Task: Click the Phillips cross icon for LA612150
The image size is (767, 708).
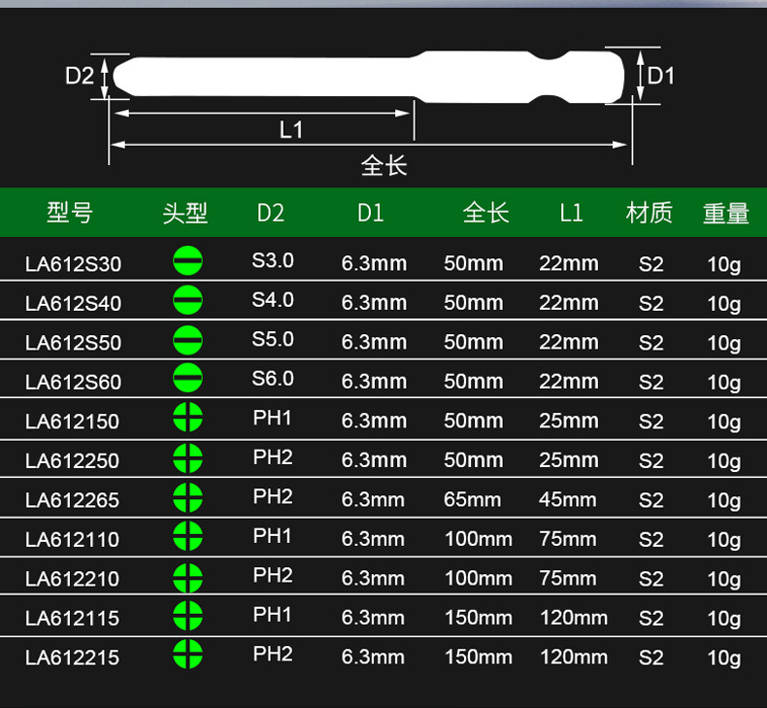Action: click(x=187, y=417)
